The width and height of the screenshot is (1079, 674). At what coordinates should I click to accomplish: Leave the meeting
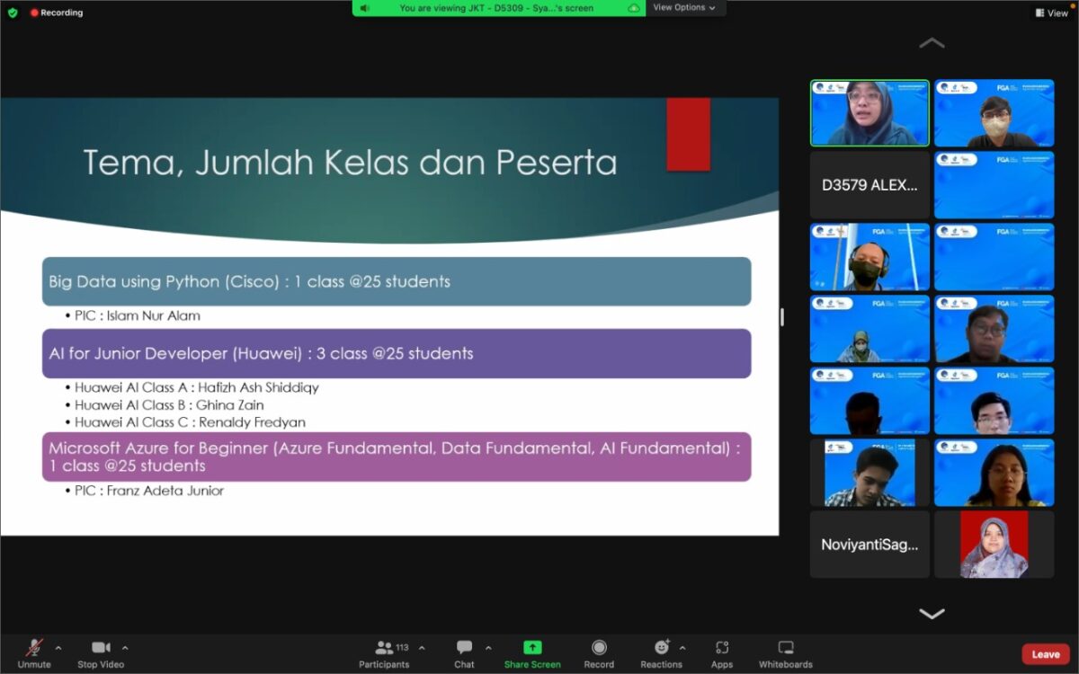coord(1046,654)
